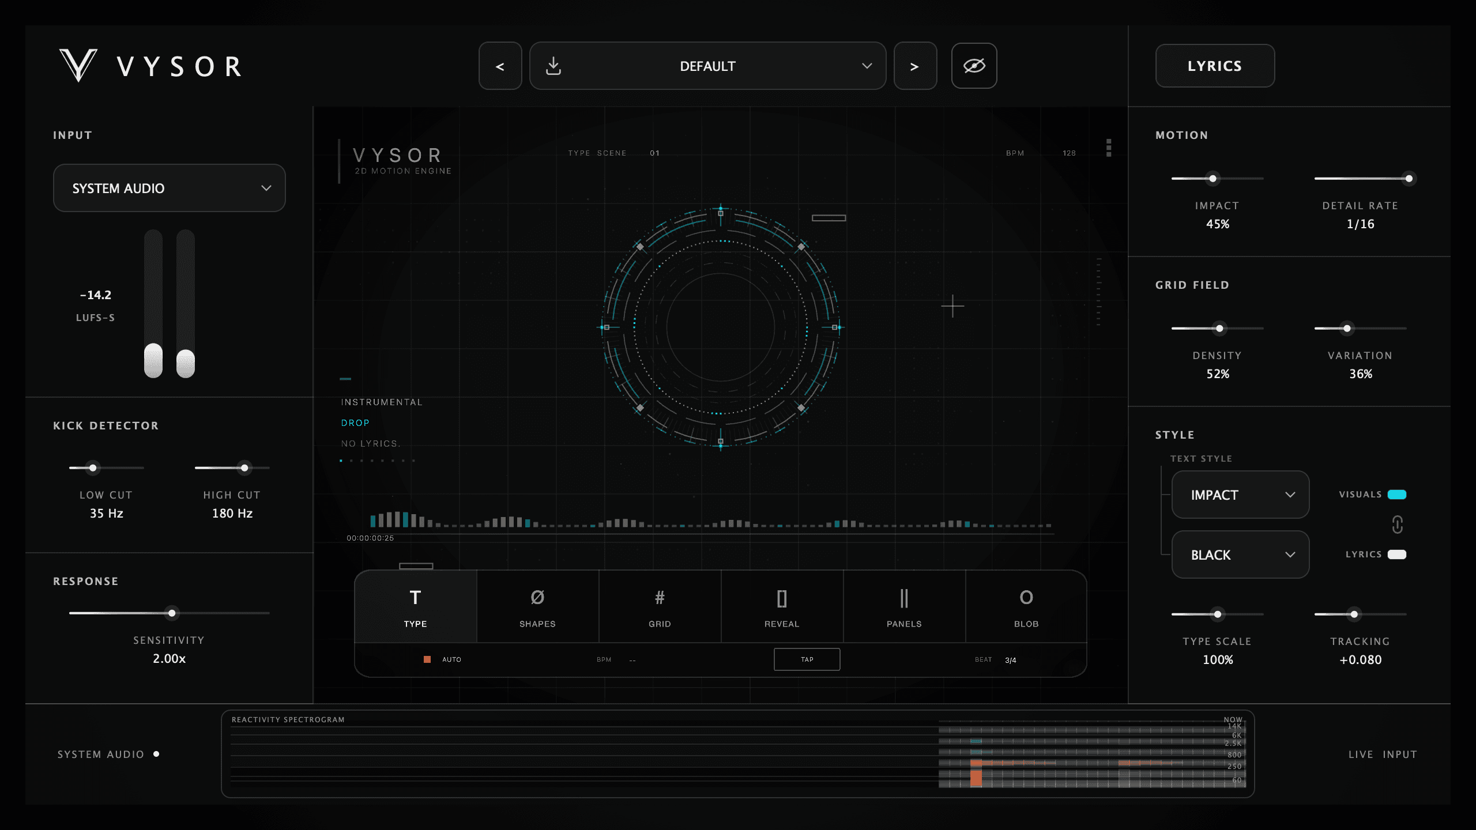Toggle the Visuals switch
Viewport: 1476px width, 830px height.
[x=1396, y=495]
